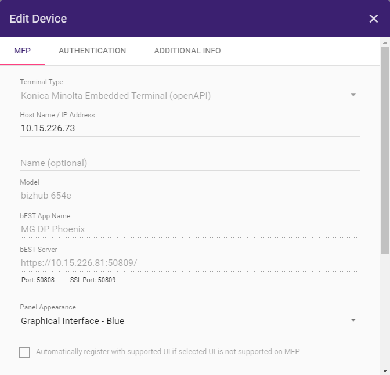
Task: Open the Panel Appearance dropdown
Action: click(x=190, y=321)
